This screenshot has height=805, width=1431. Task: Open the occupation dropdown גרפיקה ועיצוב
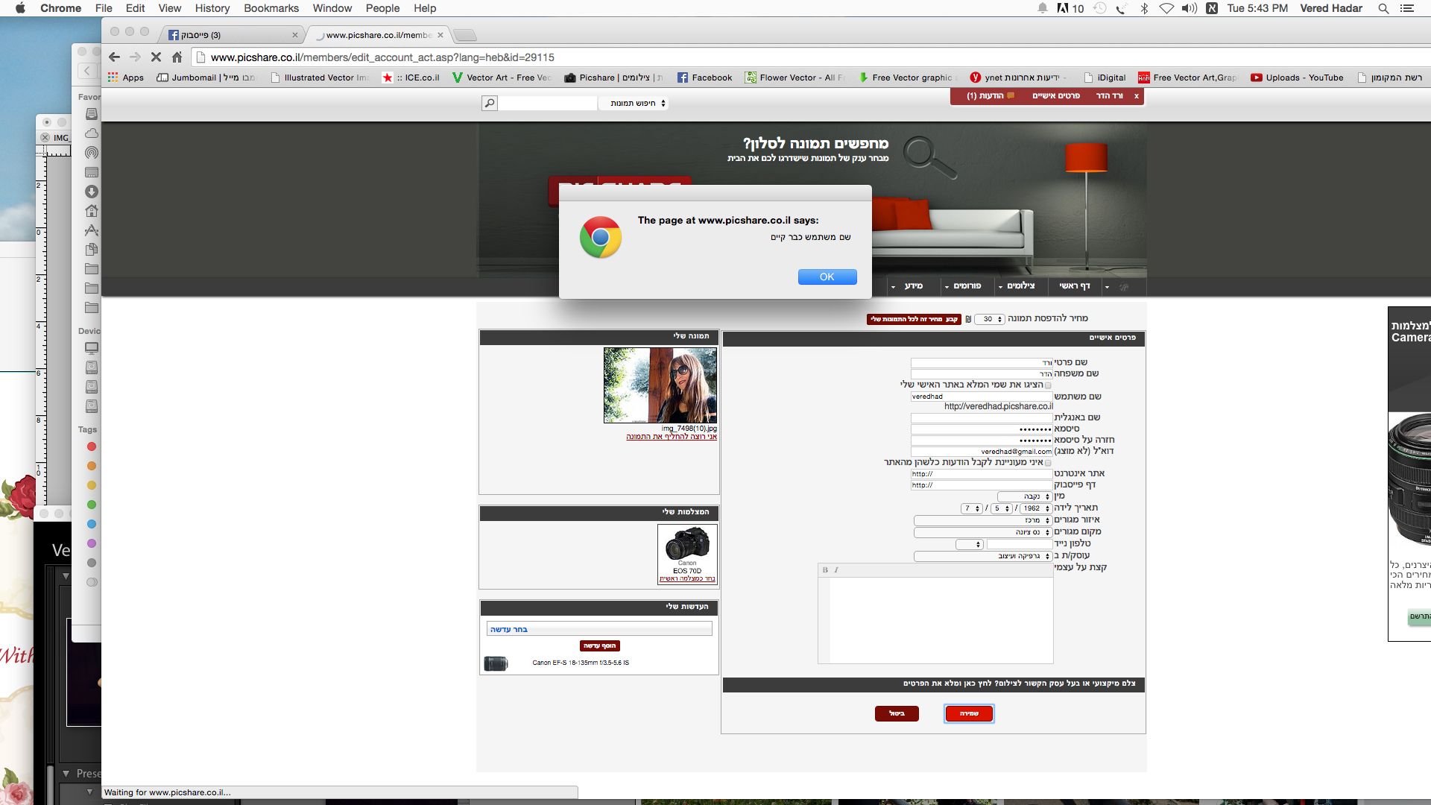tap(982, 556)
